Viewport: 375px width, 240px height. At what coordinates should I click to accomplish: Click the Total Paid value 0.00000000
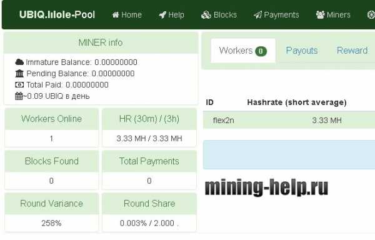point(87,84)
